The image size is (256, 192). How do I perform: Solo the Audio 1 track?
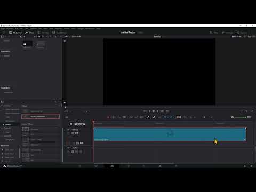click(x=76, y=151)
